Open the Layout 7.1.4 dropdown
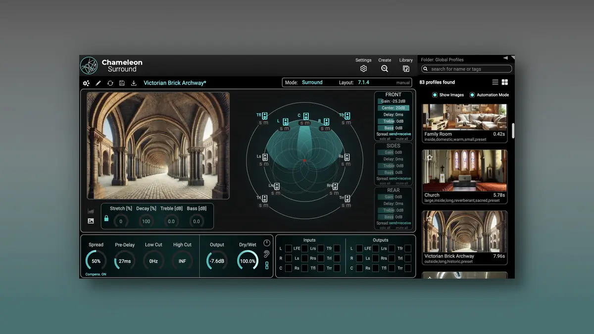 point(363,83)
